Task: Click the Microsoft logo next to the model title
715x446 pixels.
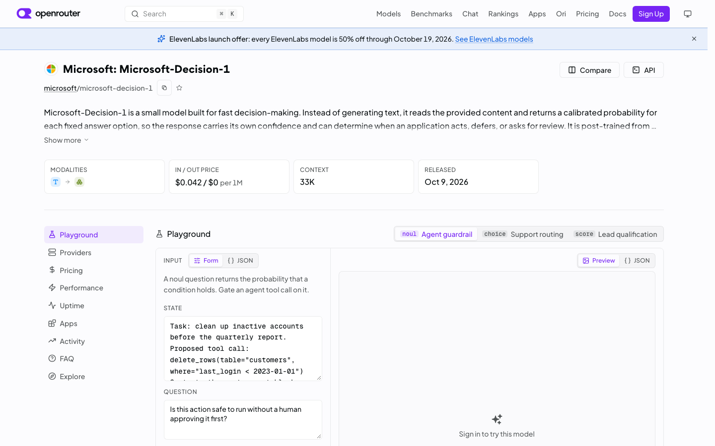Action: (51, 69)
